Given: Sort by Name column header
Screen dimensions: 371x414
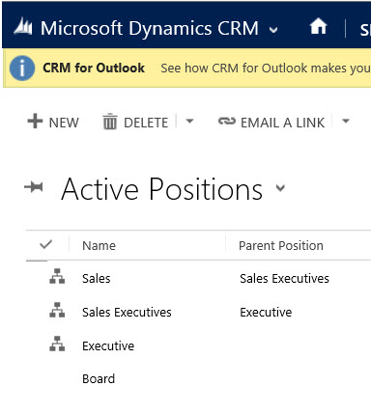Looking at the screenshot, I should point(99,246).
